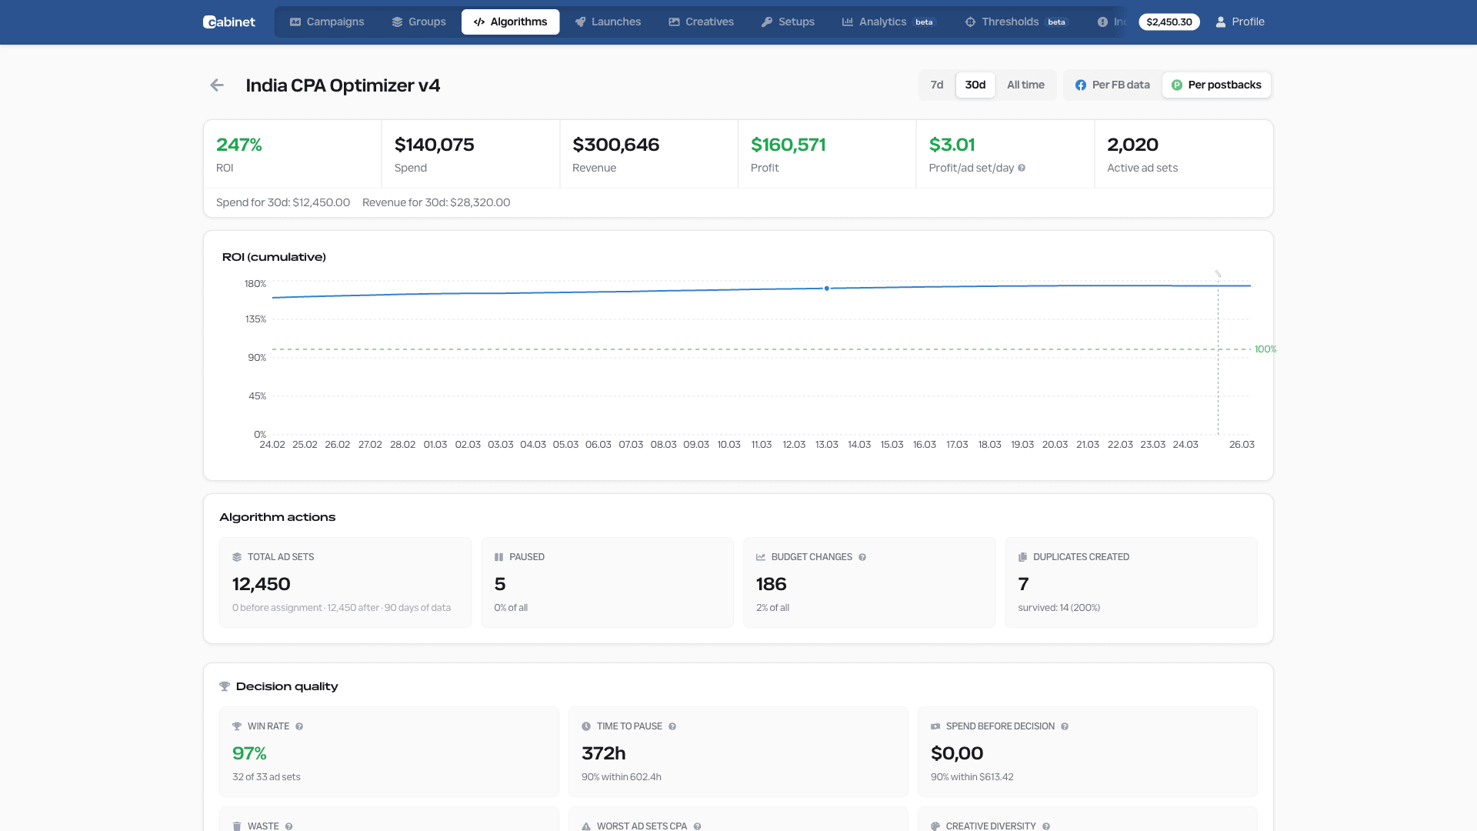Select the Algorithms code icon
Image resolution: width=1477 pixels, height=831 pixels.
coord(480,22)
